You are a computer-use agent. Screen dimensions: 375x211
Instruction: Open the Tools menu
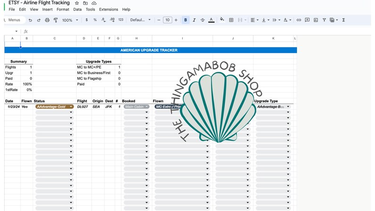(x=90, y=9)
